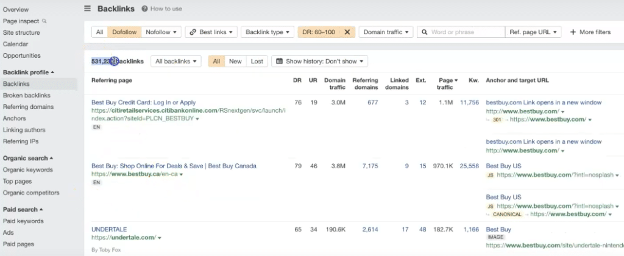Open Referring IPs in sidebar
Image resolution: width=624 pixels, height=256 pixels.
coord(20,142)
